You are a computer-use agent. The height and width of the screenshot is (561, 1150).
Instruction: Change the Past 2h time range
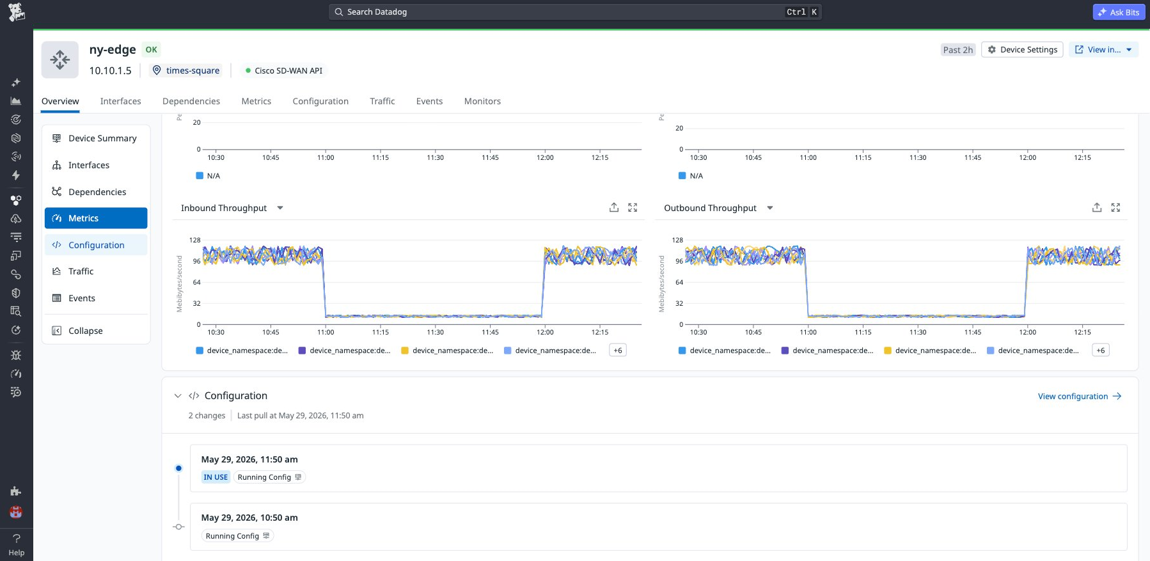pos(957,50)
